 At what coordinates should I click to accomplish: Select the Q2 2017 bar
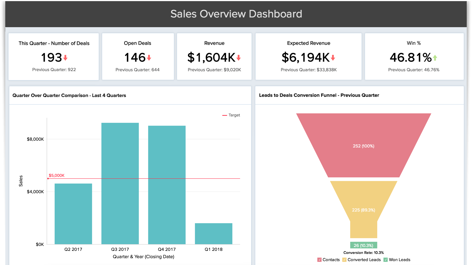(73, 214)
